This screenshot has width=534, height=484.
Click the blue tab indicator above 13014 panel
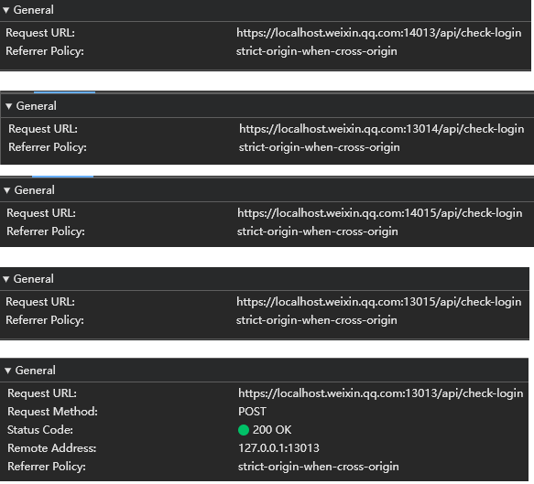coord(64,91)
